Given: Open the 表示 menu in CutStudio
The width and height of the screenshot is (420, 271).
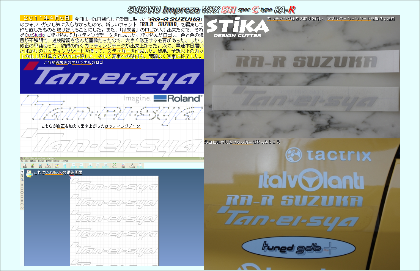Looking at the screenshot, I should 41,161.
